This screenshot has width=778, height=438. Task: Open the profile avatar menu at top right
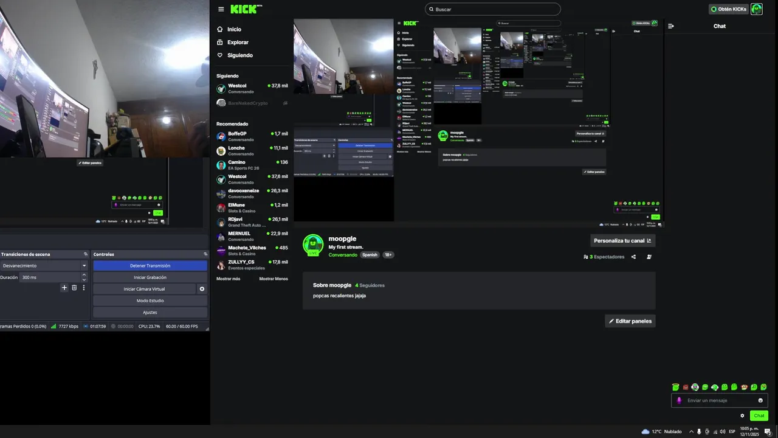tap(757, 9)
